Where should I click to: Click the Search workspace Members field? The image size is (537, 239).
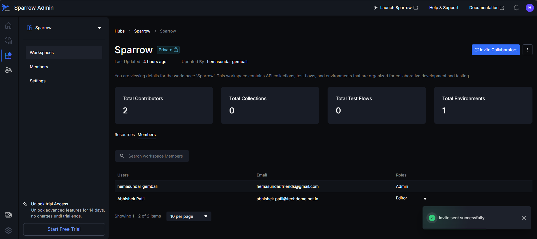click(155, 156)
